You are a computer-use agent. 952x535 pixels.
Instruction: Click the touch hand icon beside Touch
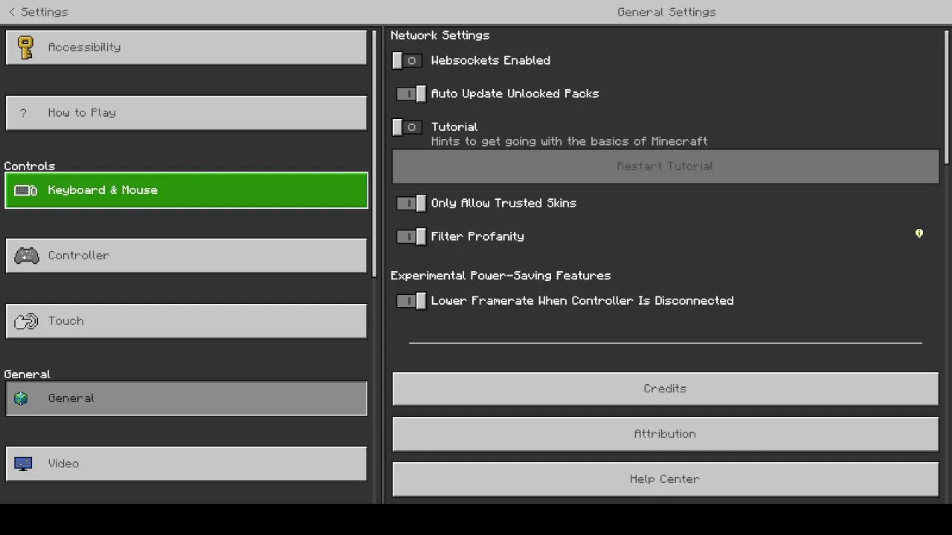tap(26, 321)
